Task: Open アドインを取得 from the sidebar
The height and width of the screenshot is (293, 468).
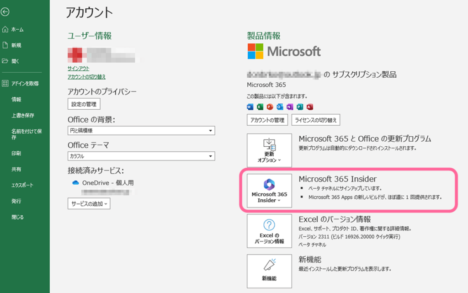Action: (25, 84)
